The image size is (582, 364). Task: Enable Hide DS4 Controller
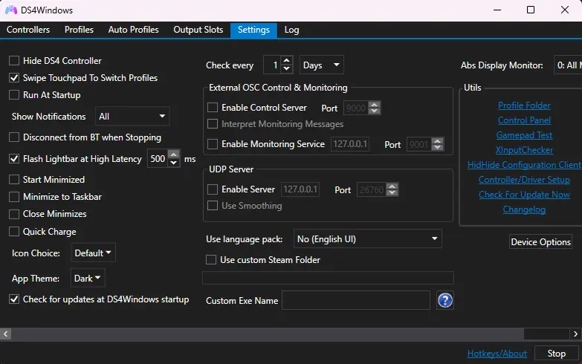pos(14,60)
